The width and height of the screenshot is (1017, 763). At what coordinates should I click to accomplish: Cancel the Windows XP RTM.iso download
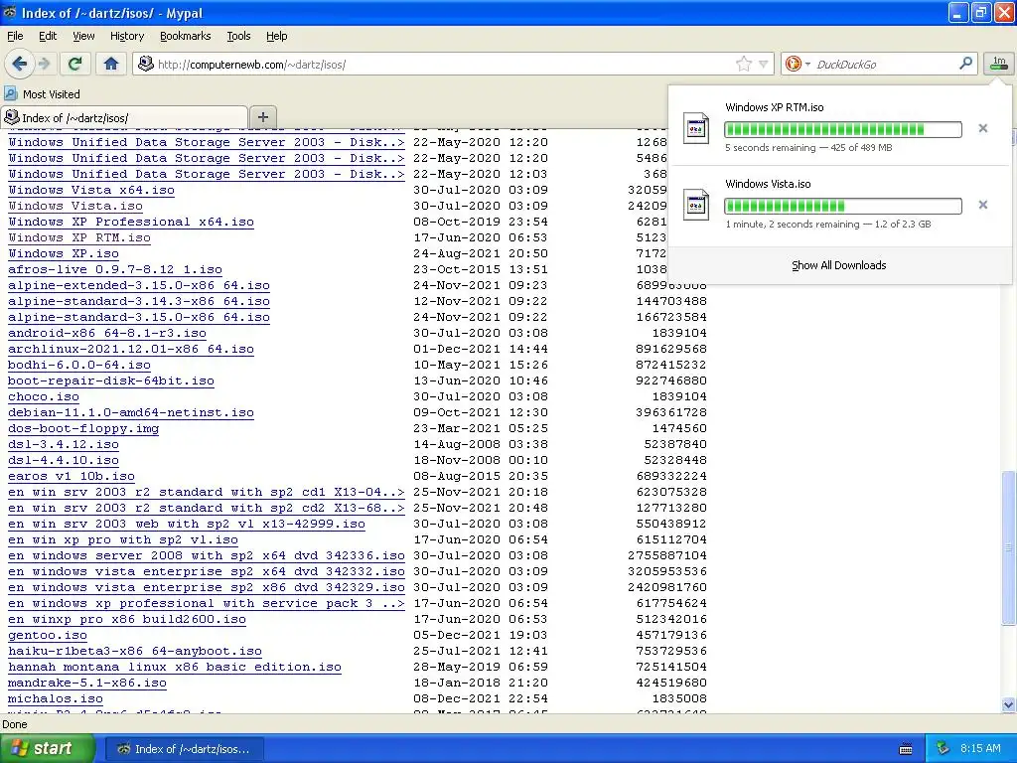tap(983, 128)
